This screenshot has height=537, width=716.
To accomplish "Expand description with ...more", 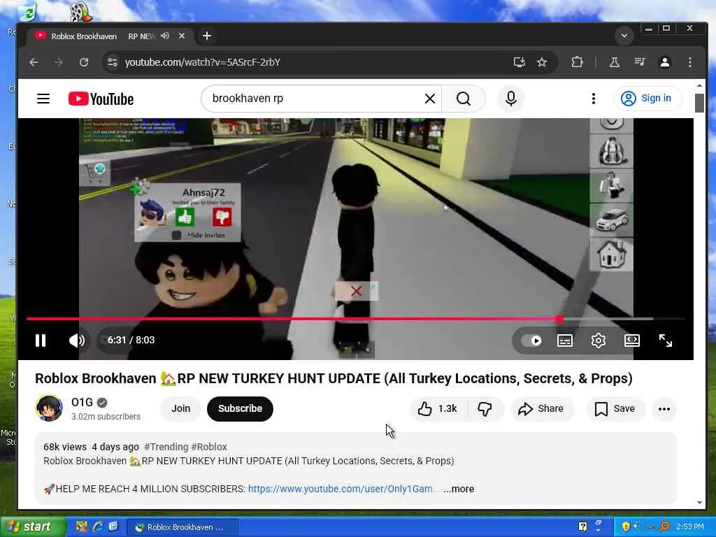I will click(459, 489).
